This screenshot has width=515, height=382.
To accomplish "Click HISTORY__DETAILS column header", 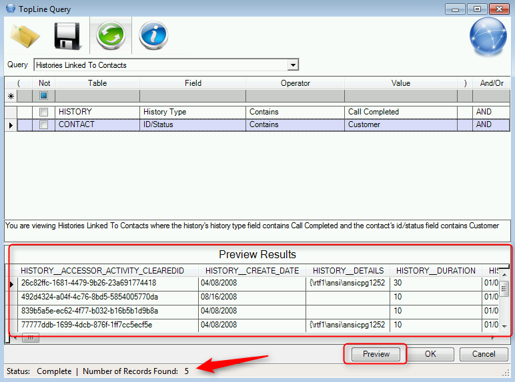I will pos(348,271).
